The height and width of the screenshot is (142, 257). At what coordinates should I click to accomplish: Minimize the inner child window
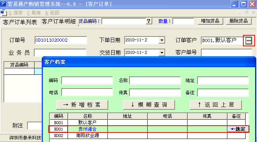point(240,13)
